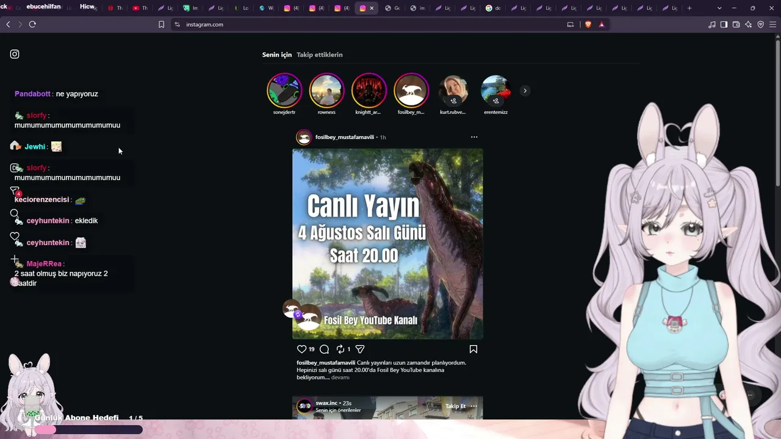
Task: Reload the instagram.com page
Action: (32, 24)
